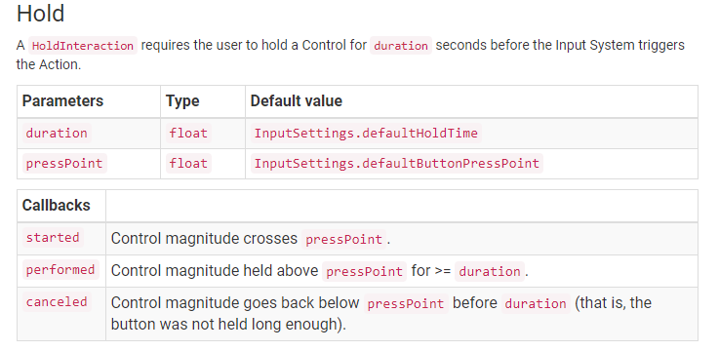The image size is (719, 351).
Task: Click float type in the pressPoint row
Action: [188, 164]
